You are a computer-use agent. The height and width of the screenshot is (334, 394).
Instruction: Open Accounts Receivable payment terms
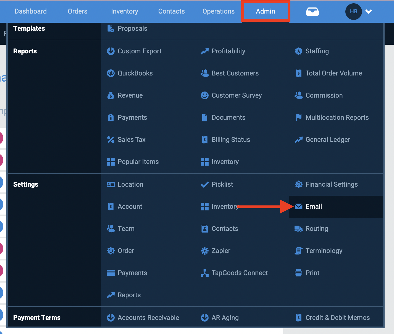(x=148, y=318)
